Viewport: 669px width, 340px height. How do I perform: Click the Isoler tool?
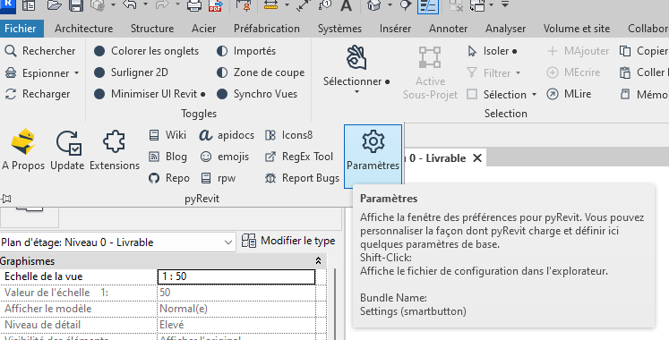492,51
